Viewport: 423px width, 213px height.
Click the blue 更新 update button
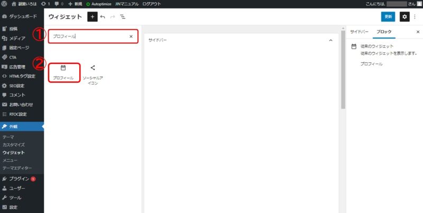pyautogui.click(x=388, y=17)
